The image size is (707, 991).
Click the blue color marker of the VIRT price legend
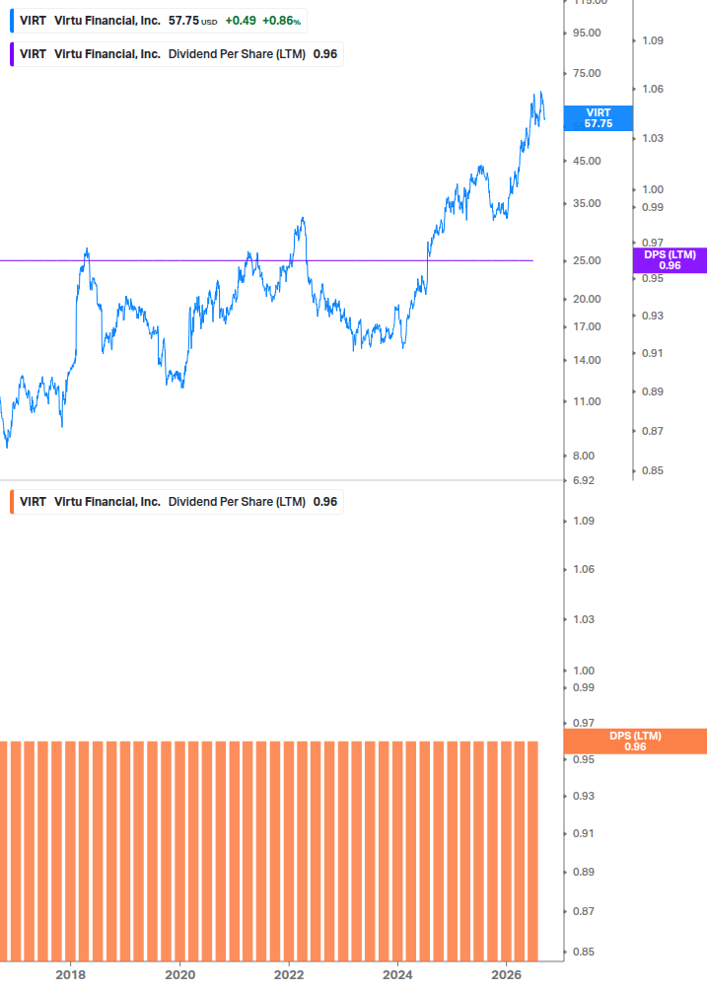(x=12, y=21)
